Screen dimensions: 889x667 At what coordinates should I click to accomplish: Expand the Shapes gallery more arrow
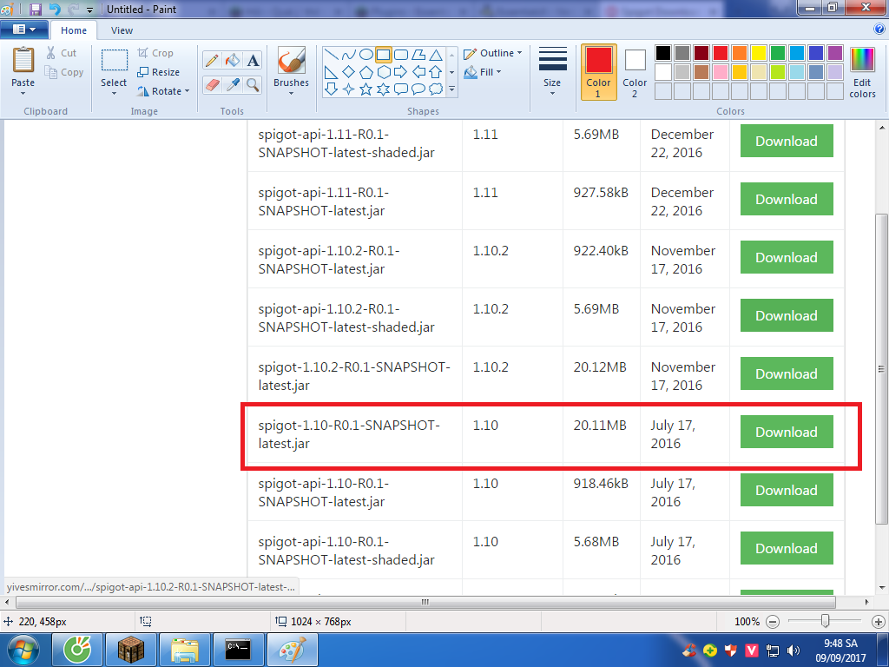pos(451,89)
